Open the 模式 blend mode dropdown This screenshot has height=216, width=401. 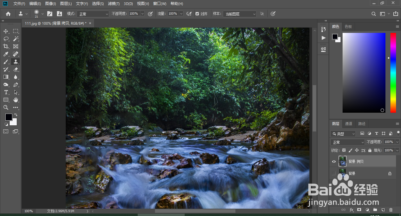point(93,14)
